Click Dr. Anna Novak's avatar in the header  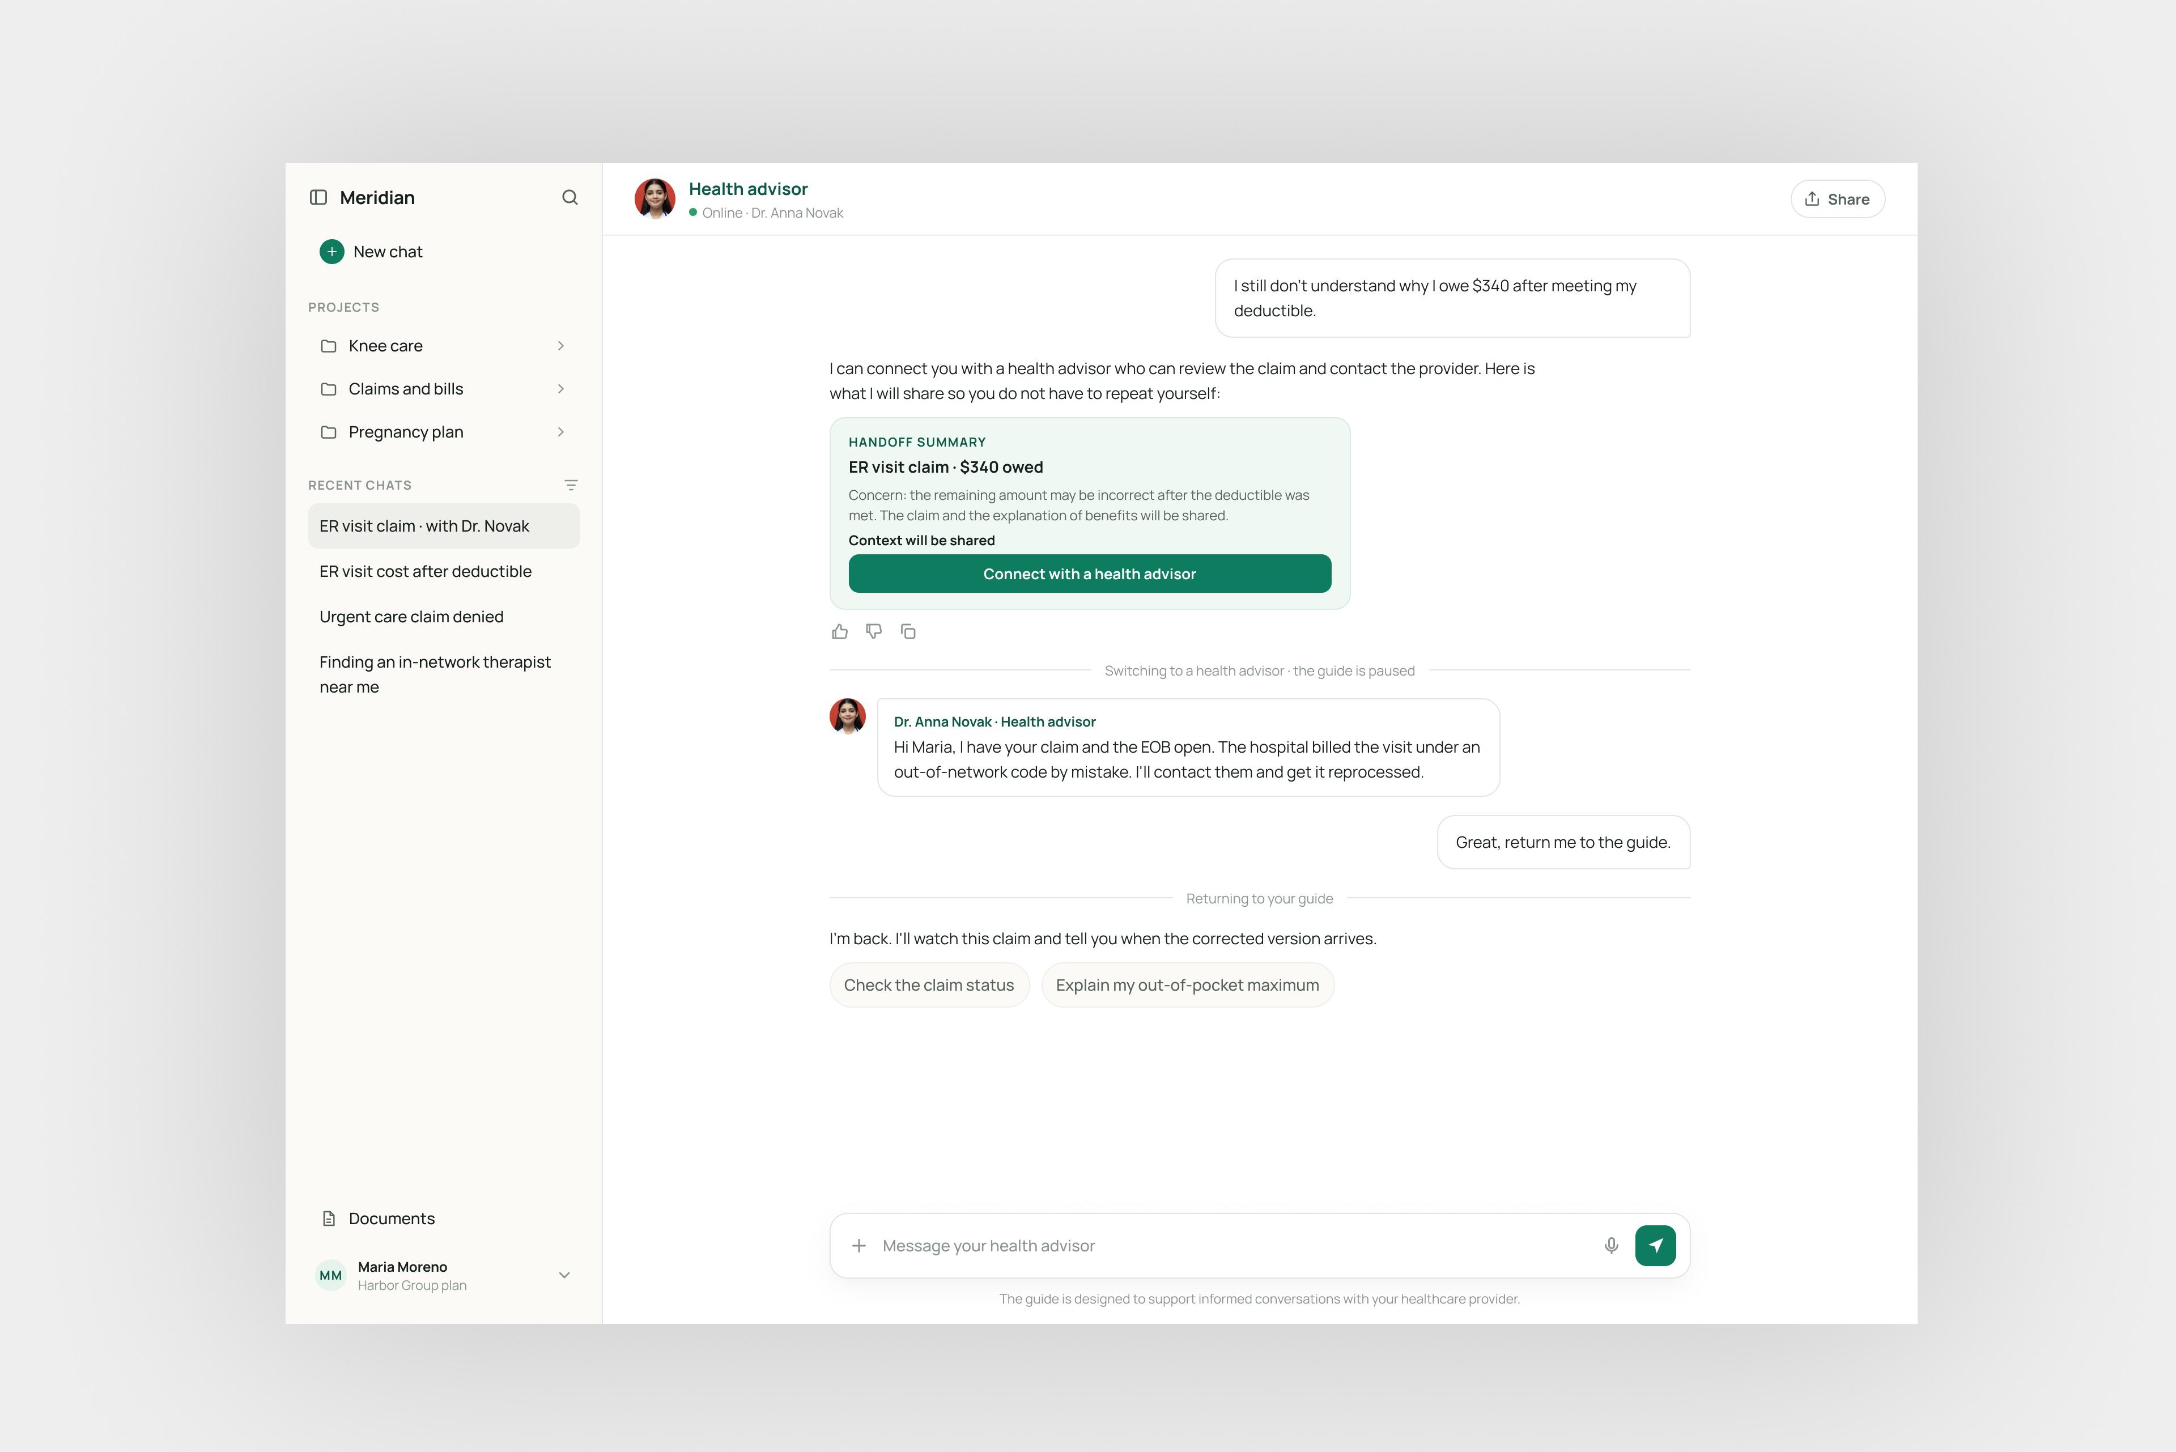[654, 199]
